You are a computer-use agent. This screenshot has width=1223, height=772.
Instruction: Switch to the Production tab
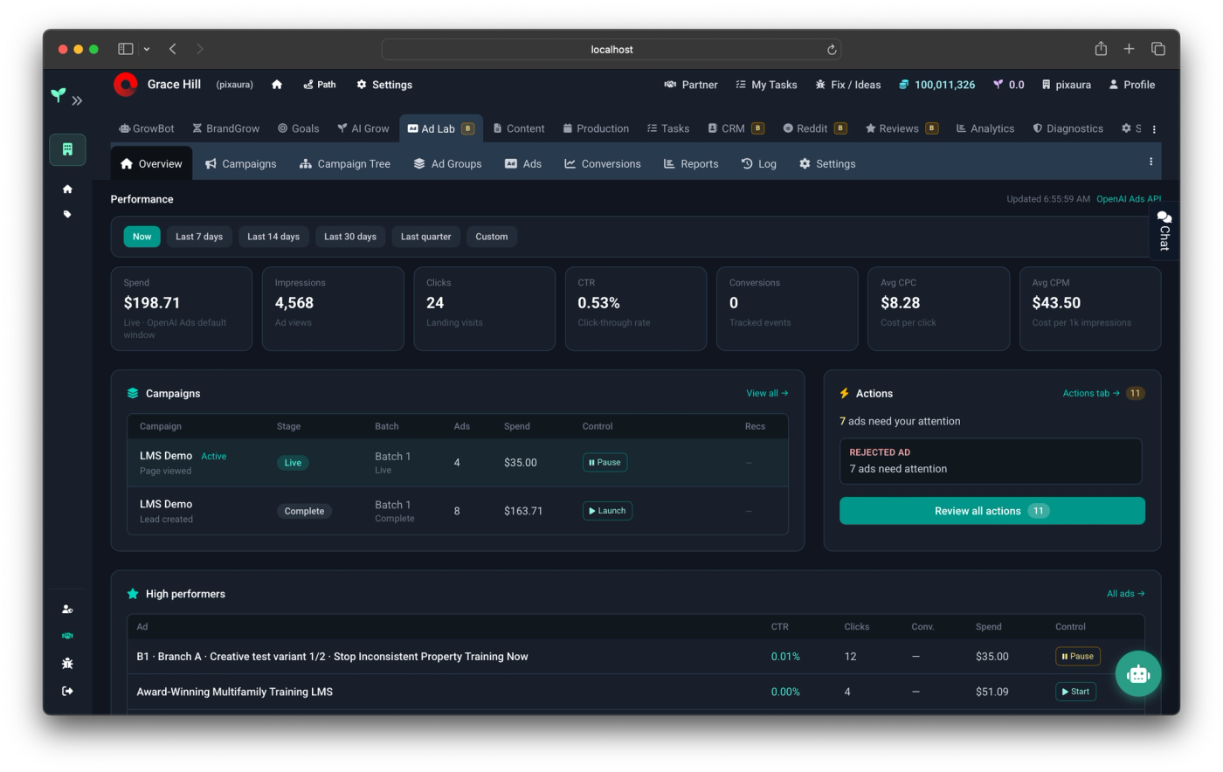(596, 128)
